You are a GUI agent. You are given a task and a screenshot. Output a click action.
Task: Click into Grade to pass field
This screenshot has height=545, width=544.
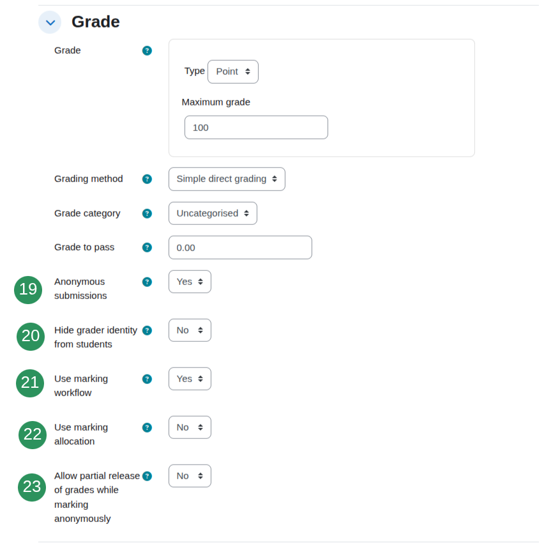tap(240, 247)
